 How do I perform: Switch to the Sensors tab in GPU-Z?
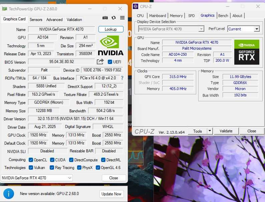36,20
